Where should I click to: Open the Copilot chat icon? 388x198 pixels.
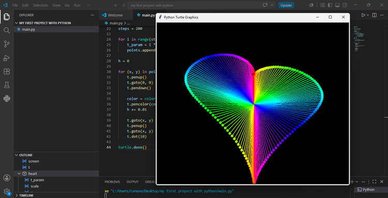coord(265,5)
